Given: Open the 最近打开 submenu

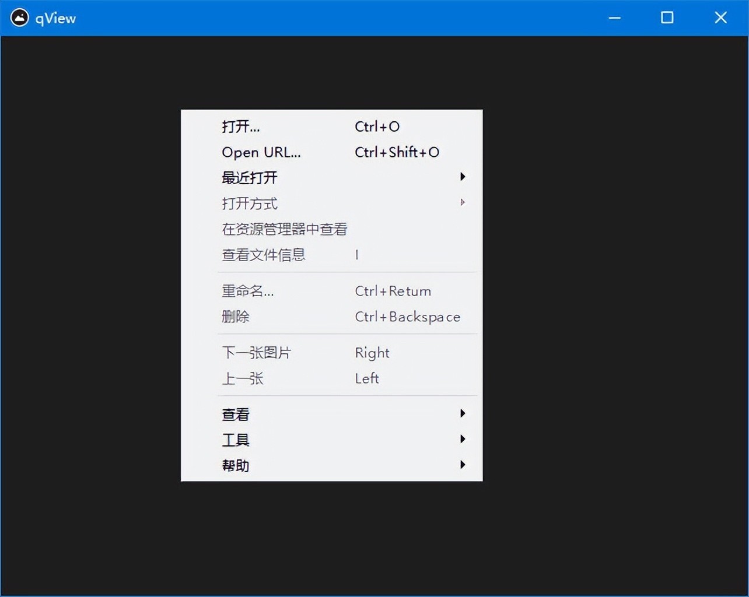Looking at the screenshot, I should (x=331, y=178).
